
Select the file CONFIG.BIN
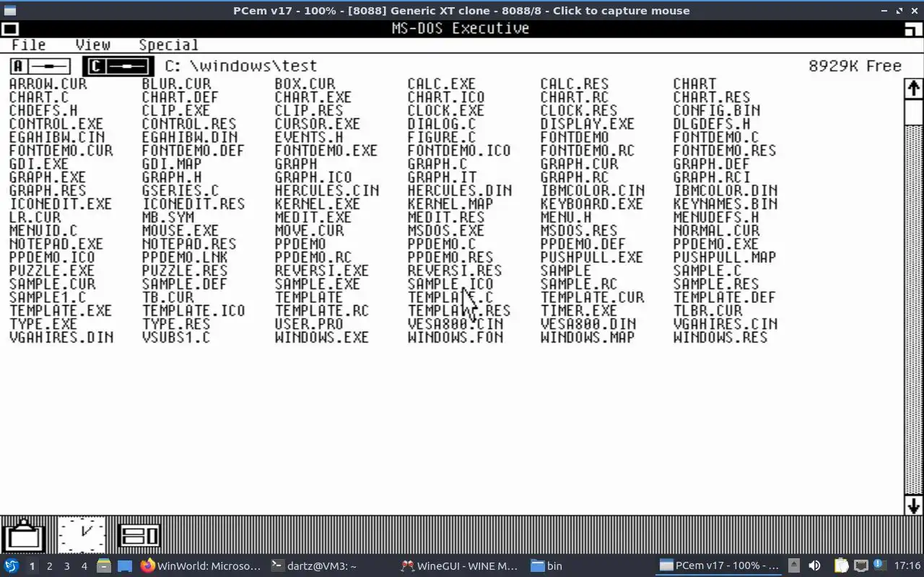pyautogui.click(x=717, y=110)
